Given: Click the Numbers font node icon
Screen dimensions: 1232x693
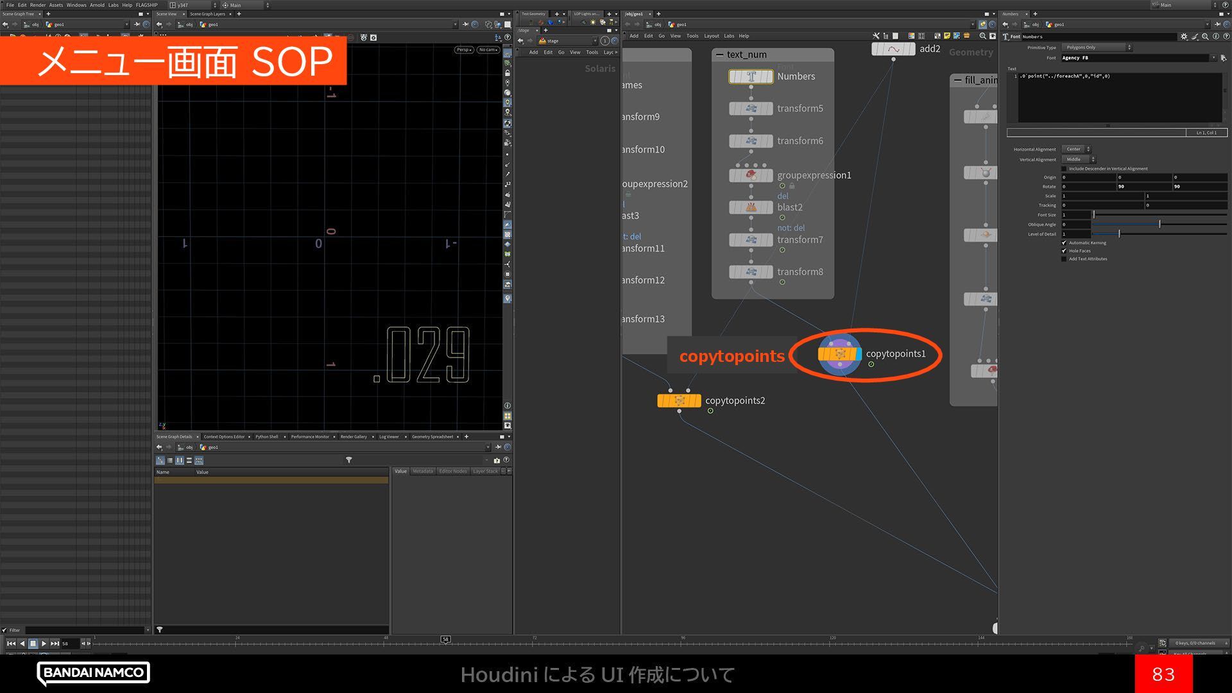Looking at the screenshot, I should click(x=751, y=77).
